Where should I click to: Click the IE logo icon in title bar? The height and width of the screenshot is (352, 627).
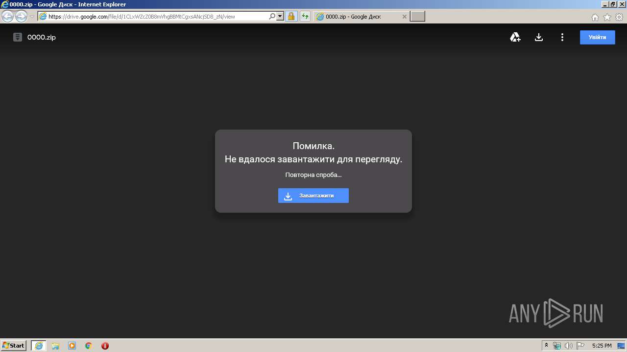(5, 4)
